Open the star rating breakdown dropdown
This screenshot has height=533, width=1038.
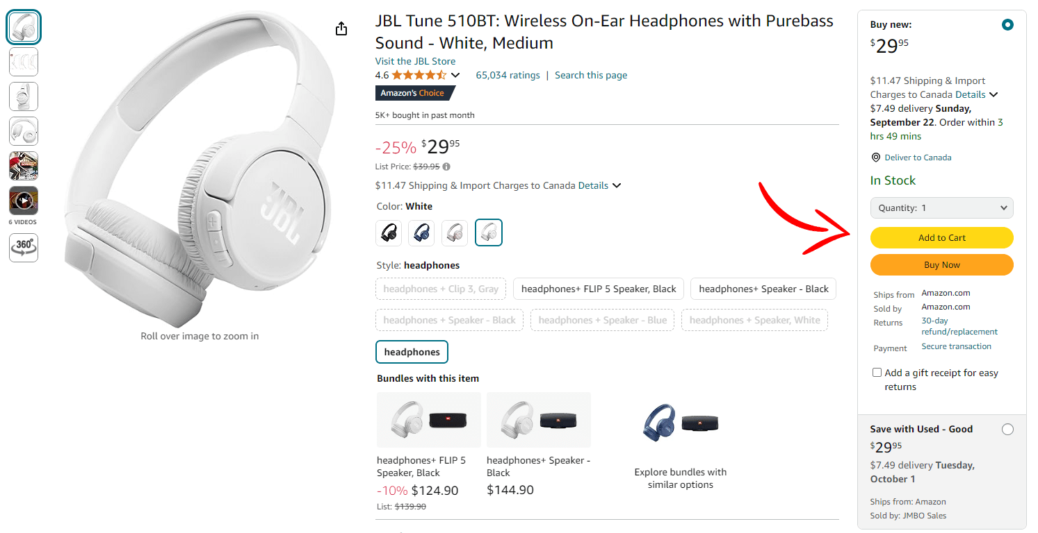point(455,74)
